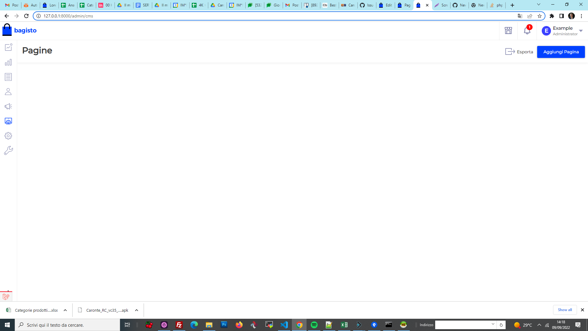Switch to the php browser tab
588x331 pixels.
click(x=496, y=5)
